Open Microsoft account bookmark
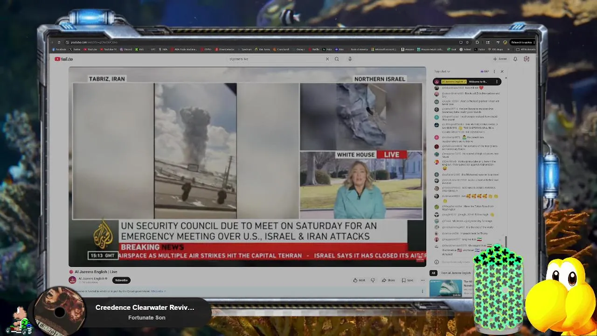This screenshot has width=597, height=336. point(384,49)
